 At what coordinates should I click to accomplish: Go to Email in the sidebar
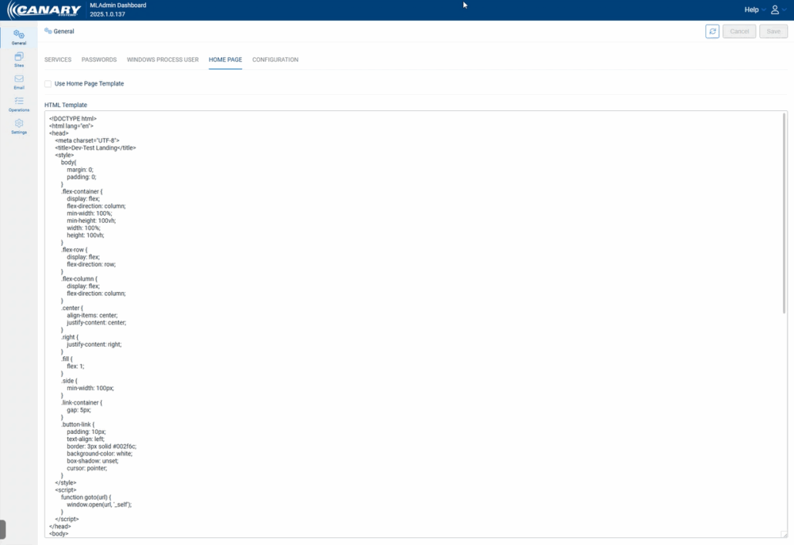click(19, 81)
